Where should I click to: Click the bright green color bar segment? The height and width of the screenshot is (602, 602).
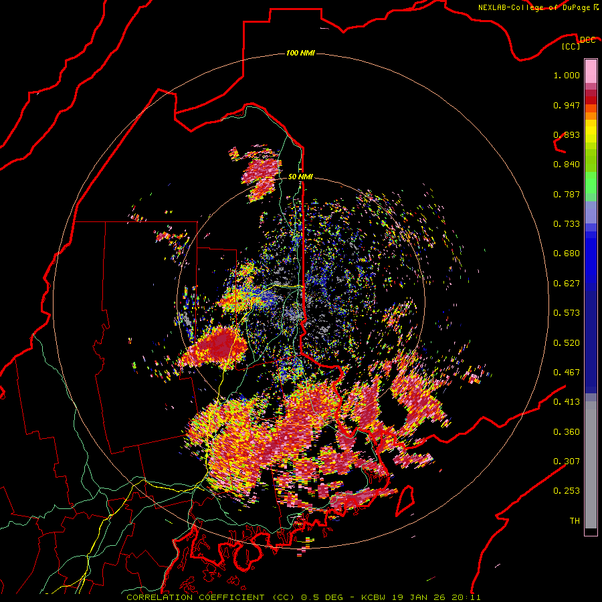click(591, 183)
